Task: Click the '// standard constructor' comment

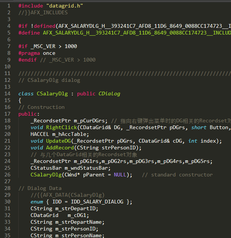Action: coord(177,175)
